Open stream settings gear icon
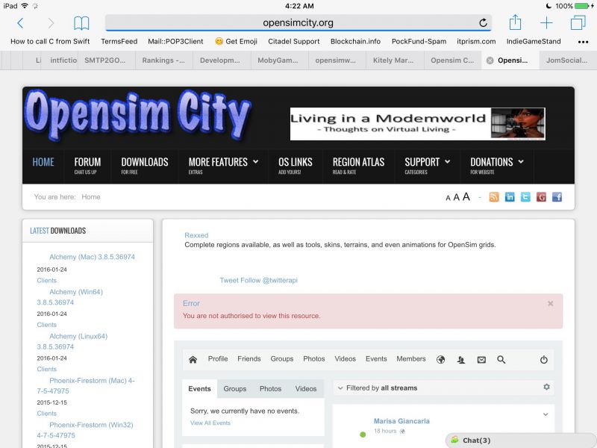 pos(546,387)
